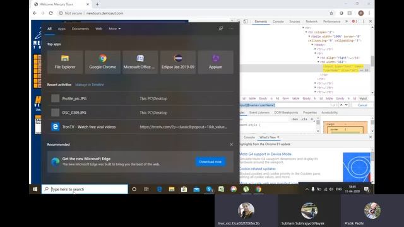404x227 pixels.
Task: Open Task View from the taskbar
Action: tap(146, 189)
